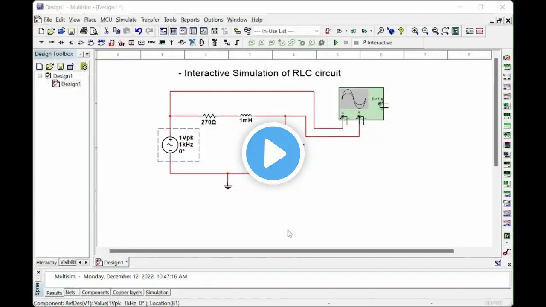The width and height of the screenshot is (546, 307).
Task: Click the vertical scrollbar of the schematic
Action: (x=496, y=112)
